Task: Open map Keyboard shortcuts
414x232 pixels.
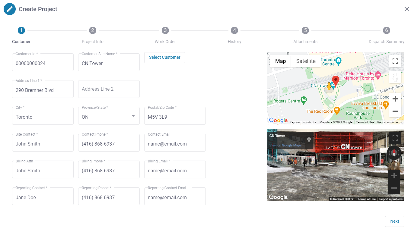Action: (303, 122)
